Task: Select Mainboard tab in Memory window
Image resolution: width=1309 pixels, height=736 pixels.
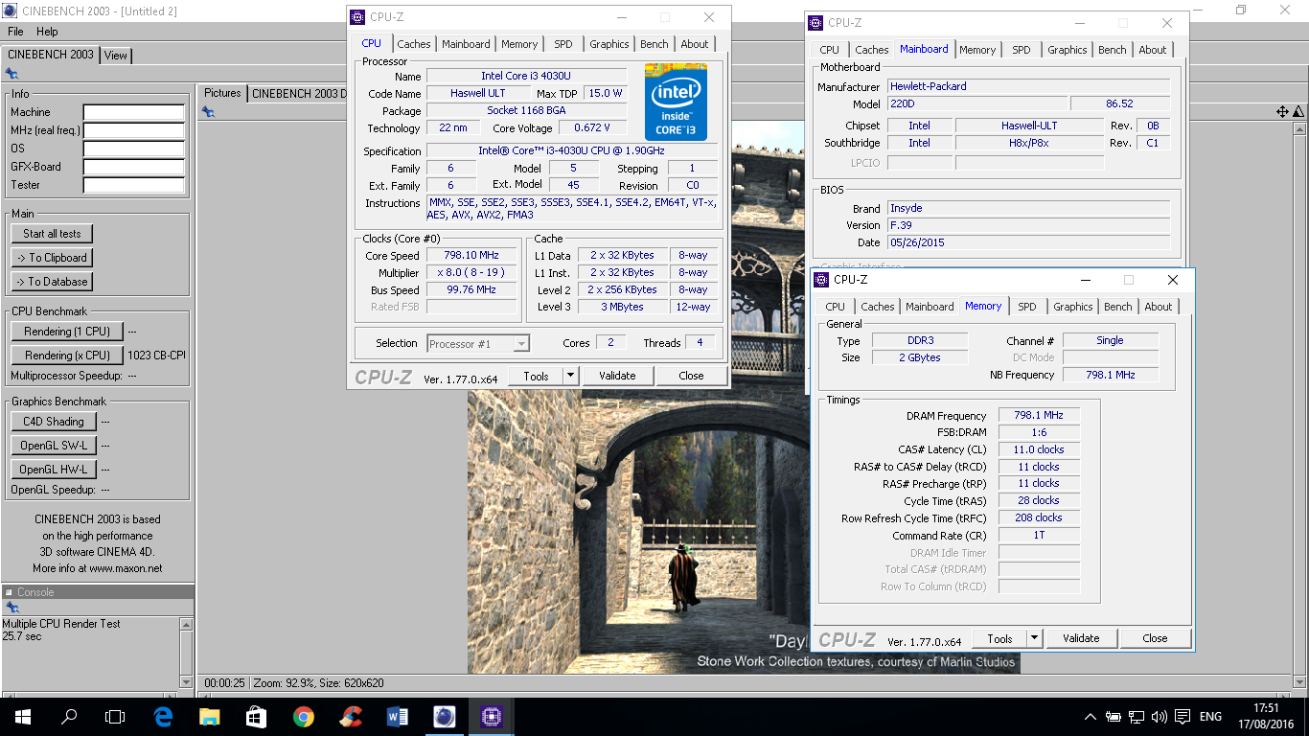Action: point(930,307)
